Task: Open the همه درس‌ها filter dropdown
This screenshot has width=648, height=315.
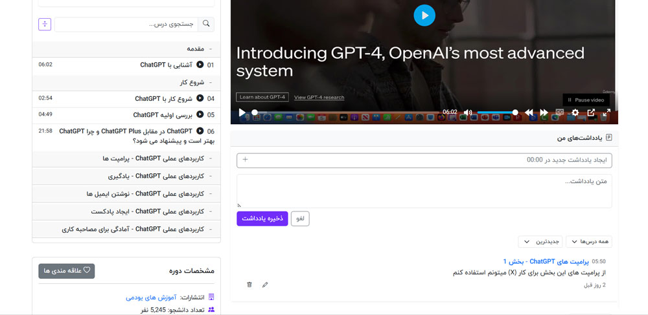Action: click(x=589, y=242)
